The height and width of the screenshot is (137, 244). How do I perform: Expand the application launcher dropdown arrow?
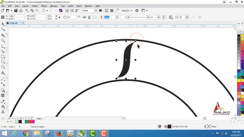coord(147,11)
